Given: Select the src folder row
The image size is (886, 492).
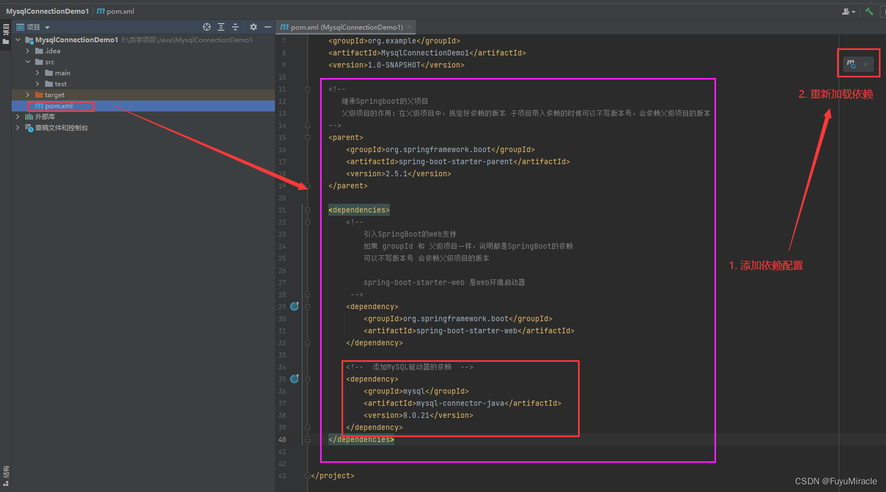Looking at the screenshot, I should (x=143, y=62).
